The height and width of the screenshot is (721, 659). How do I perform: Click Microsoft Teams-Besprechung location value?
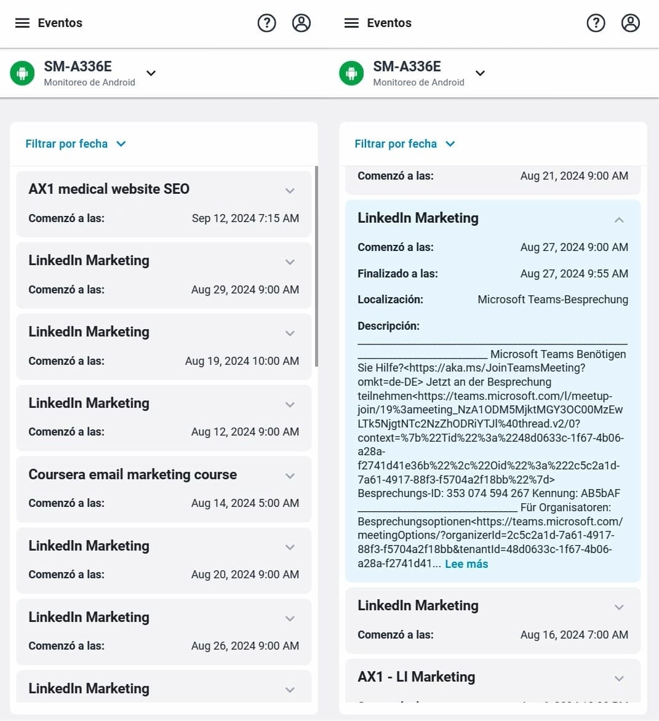pos(553,300)
